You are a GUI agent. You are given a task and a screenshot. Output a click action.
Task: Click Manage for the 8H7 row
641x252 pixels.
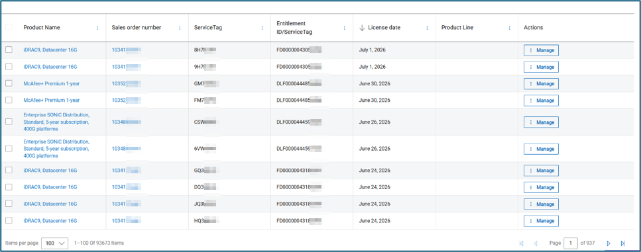(x=542, y=50)
